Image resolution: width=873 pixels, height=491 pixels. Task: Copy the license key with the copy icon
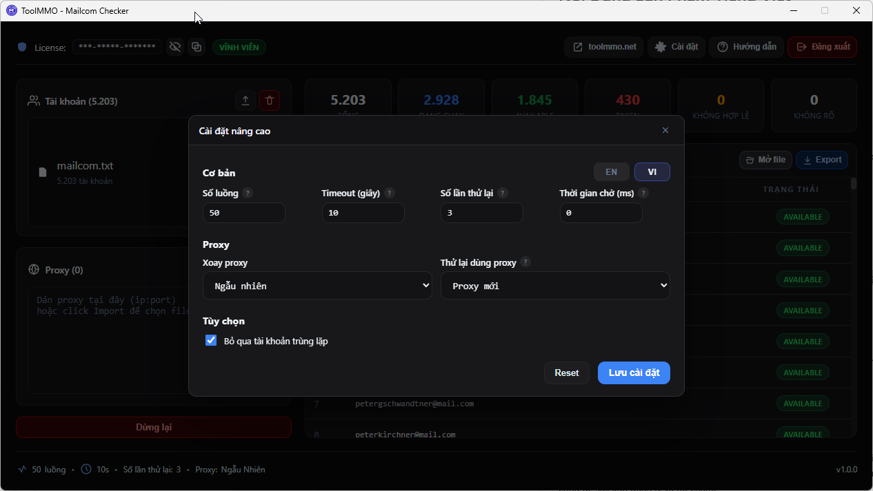click(197, 47)
